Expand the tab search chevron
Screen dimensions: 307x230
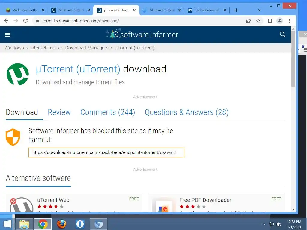[259, 10]
